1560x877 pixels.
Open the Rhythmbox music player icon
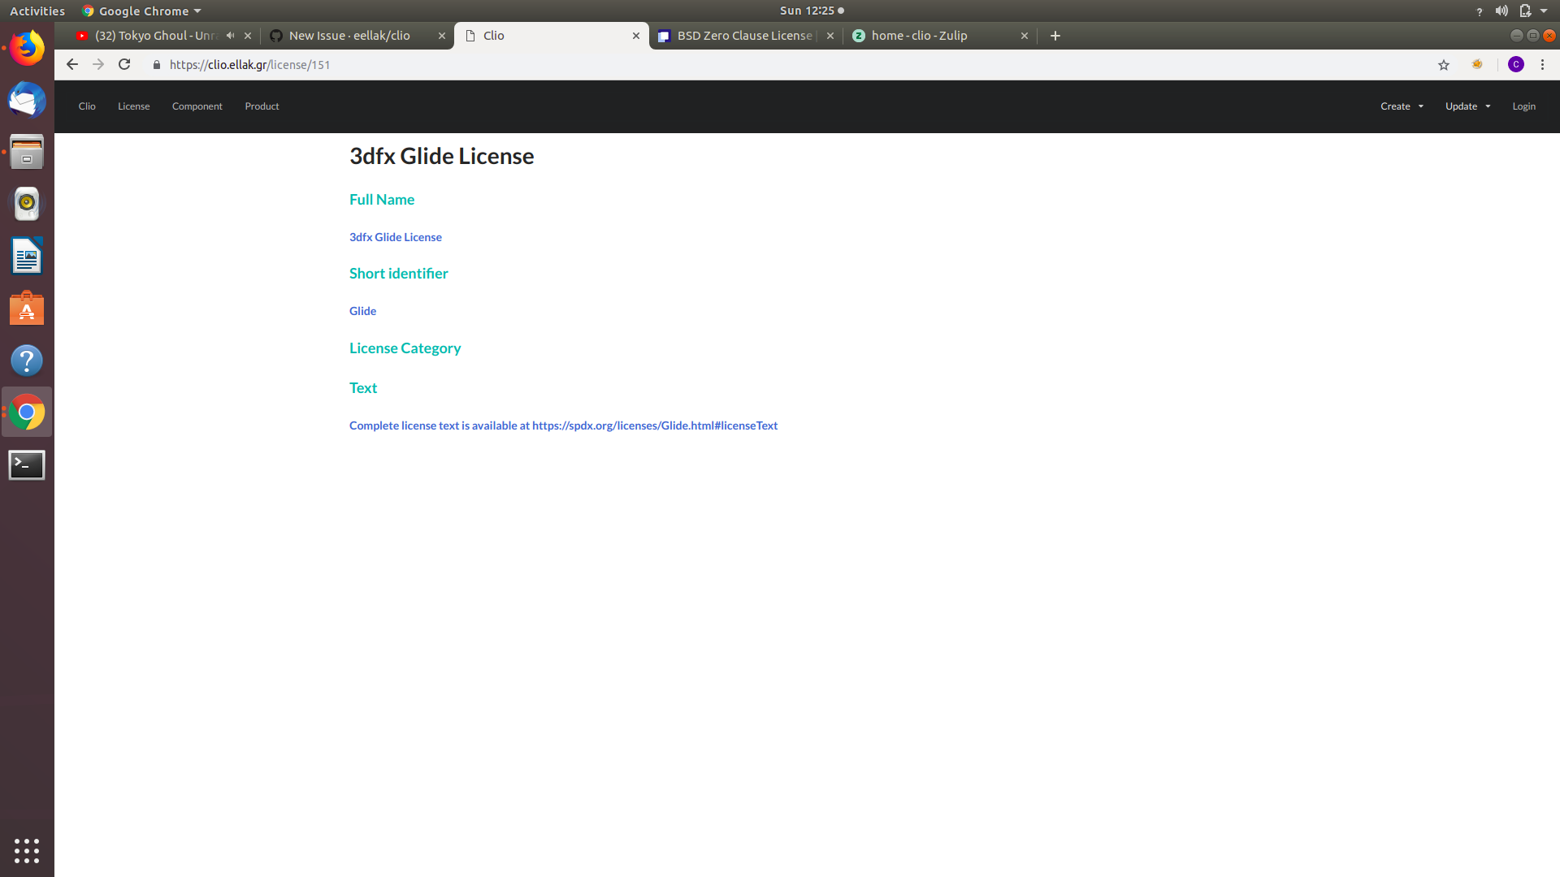[27, 204]
